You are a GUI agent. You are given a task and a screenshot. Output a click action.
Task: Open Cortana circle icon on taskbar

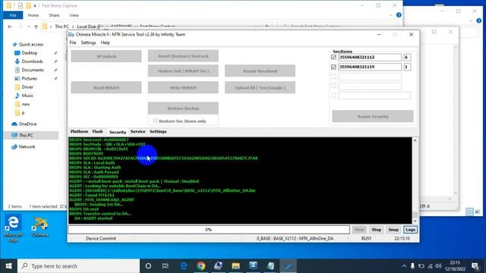point(148,266)
